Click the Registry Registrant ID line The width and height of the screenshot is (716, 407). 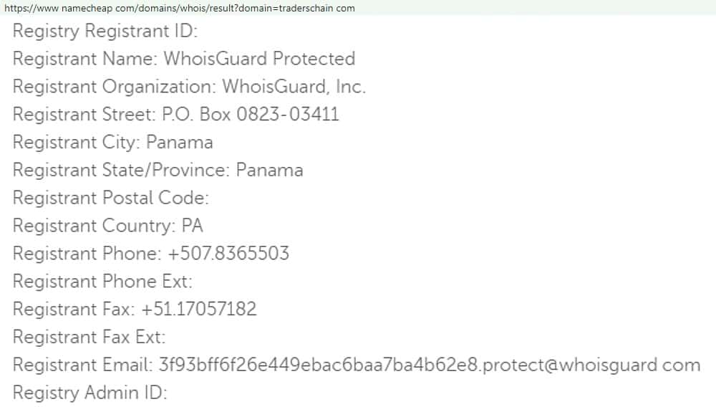click(x=105, y=32)
